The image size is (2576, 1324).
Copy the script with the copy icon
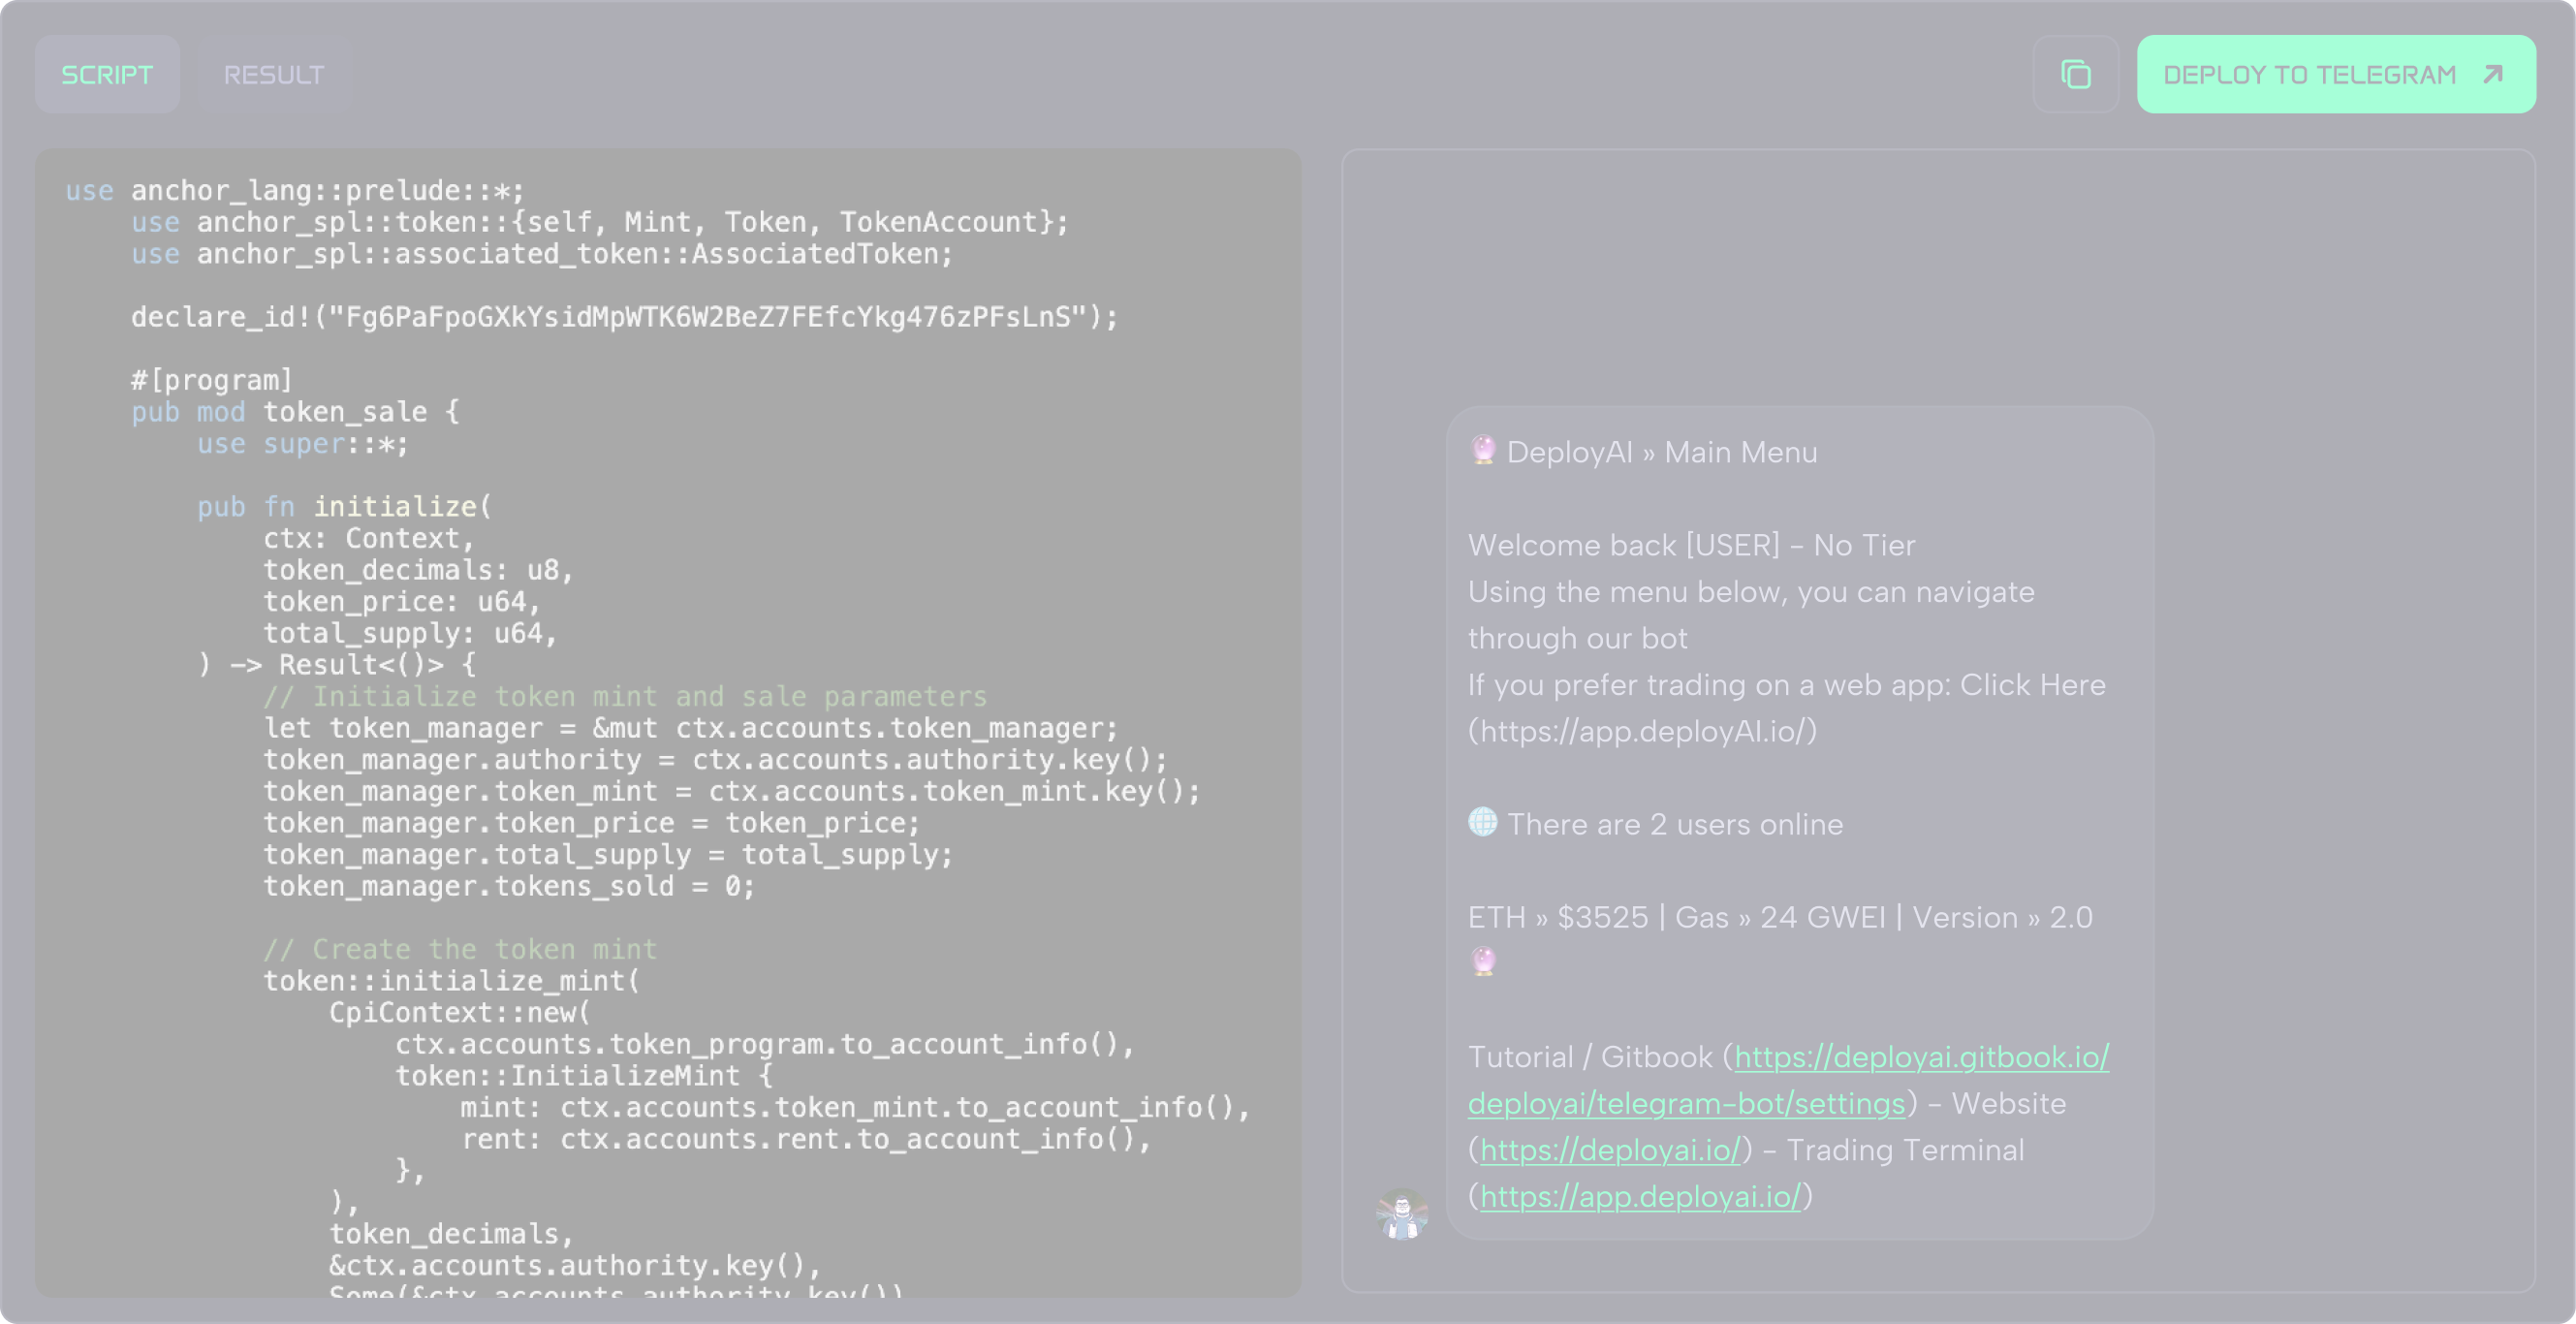pyautogui.click(x=2075, y=74)
